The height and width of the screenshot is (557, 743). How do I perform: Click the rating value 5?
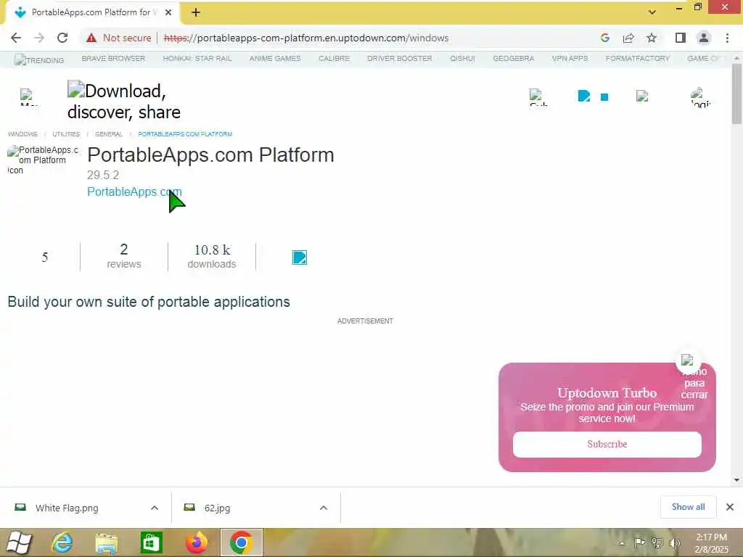tap(44, 257)
